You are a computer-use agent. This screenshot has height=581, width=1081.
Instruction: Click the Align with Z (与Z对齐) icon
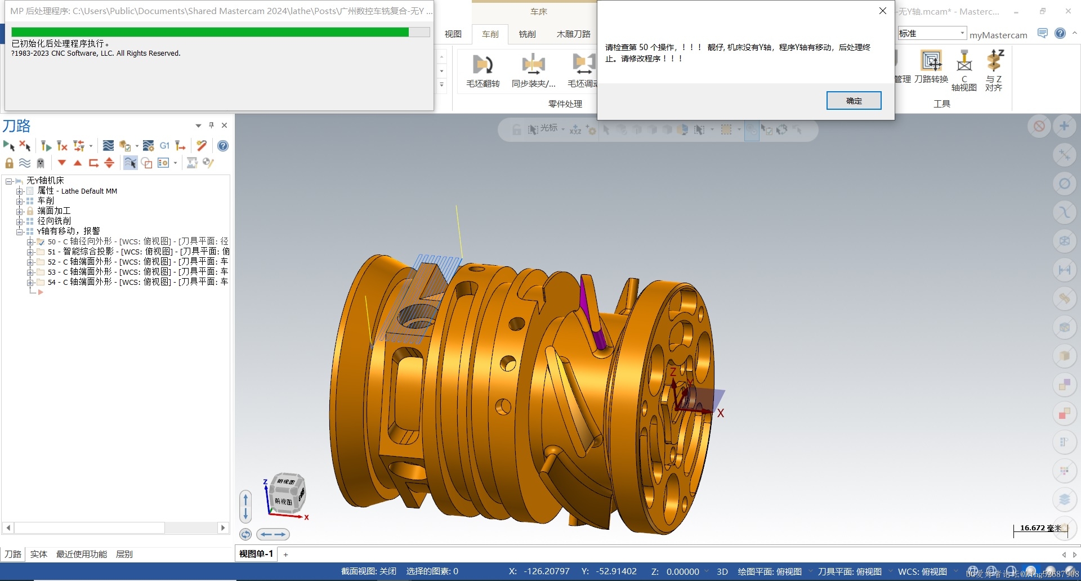[x=994, y=70]
